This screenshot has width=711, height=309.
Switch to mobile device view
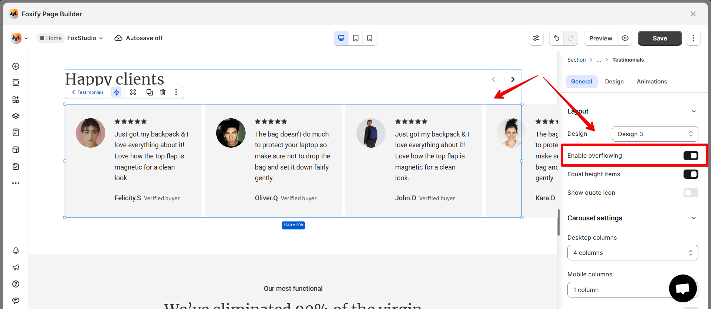[x=370, y=38]
